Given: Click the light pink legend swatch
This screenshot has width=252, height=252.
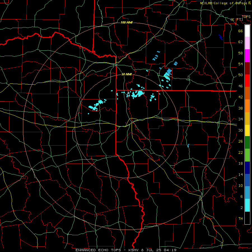Looking at the screenshot, I should coord(247,43).
